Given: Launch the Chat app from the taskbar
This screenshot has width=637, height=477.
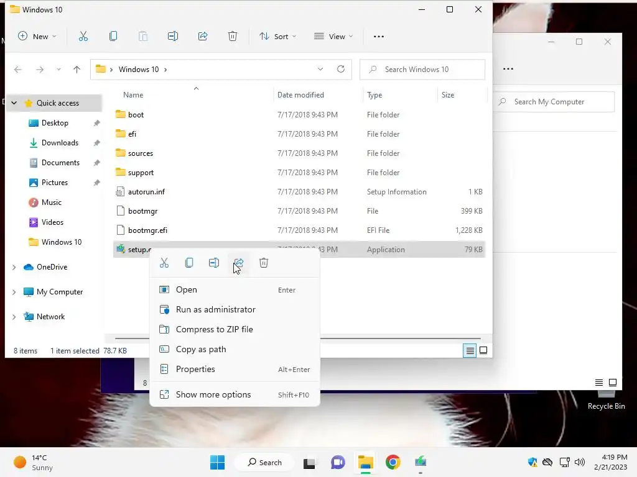Looking at the screenshot, I should click(338, 462).
